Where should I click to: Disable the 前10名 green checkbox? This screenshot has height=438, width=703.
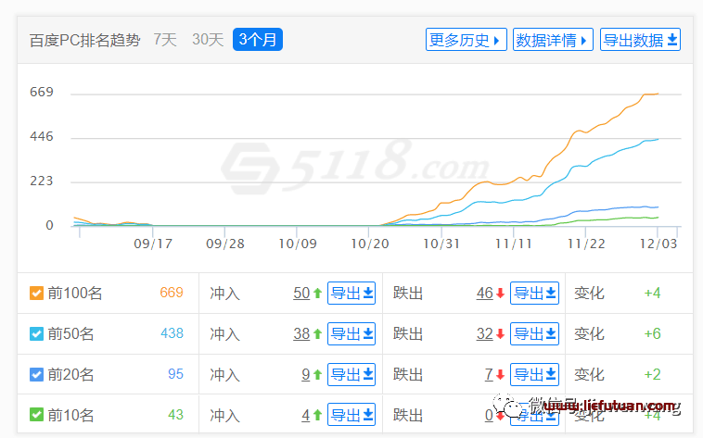[x=36, y=415]
